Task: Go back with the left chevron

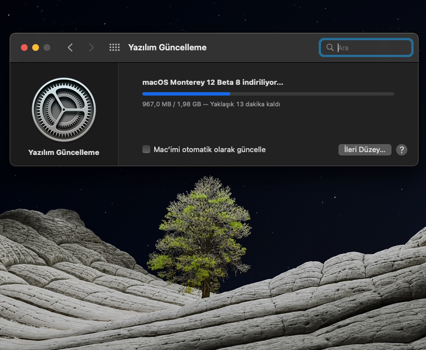Action: (70, 47)
